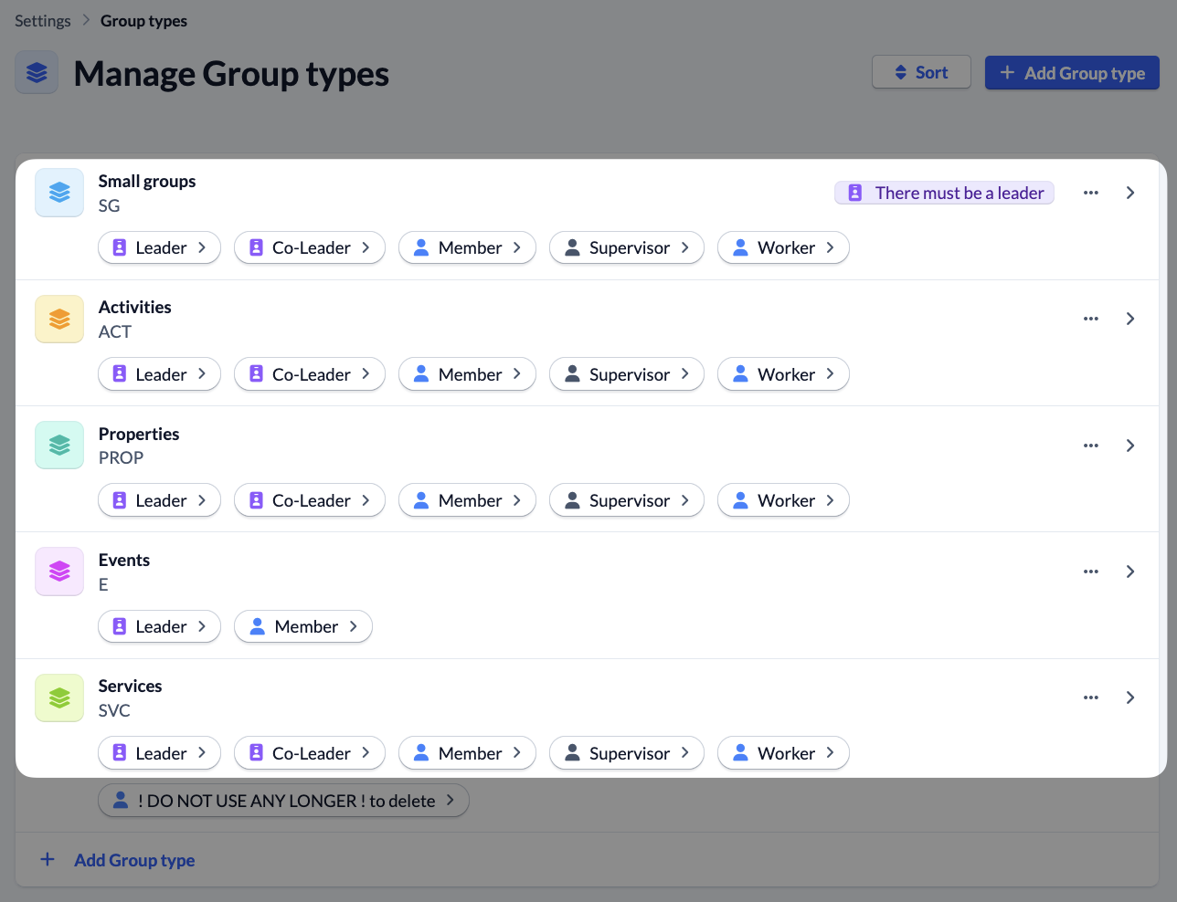Open the three-dot menu for Events
Viewport: 1177px width, 902px height.
(1090, 572)
